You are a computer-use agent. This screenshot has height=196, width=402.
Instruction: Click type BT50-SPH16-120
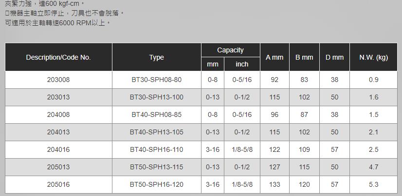pos(157,184)
